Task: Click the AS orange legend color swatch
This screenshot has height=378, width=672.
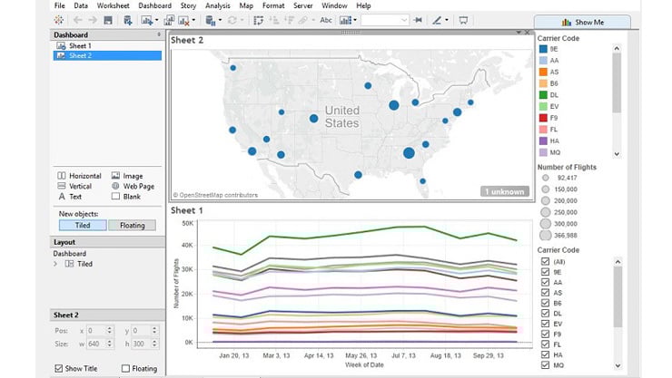Action: coord(543,72)
